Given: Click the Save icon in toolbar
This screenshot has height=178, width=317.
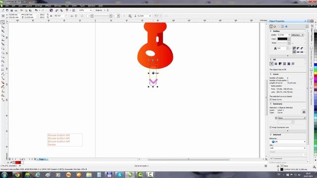Looking at the screenshot, I should click(x=12, y=10).
